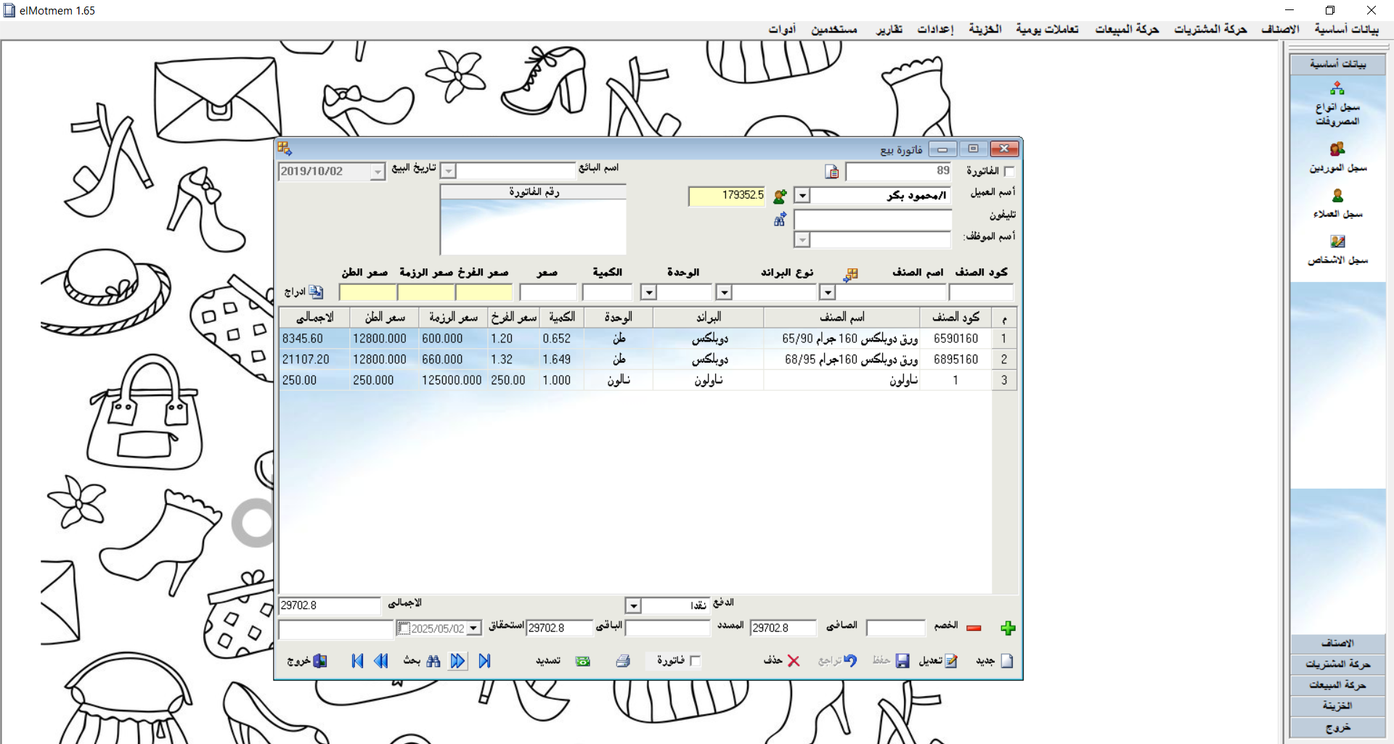The height and width of the screenshot is (744, 1394).
Task: Click the binoculars search icon near the phone field
Action: click(779, 219)
